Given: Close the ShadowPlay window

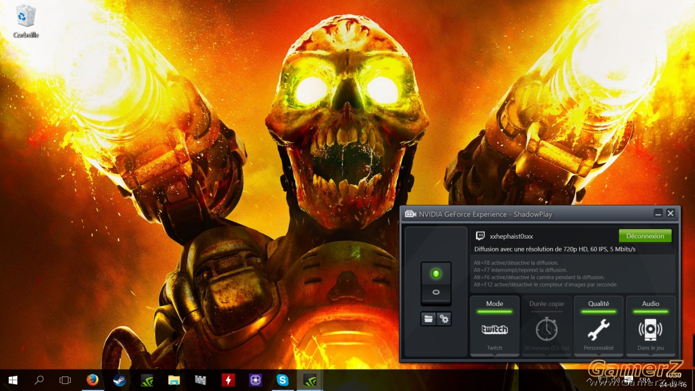Looking at the screenshot, I should [x=671, y=214].
